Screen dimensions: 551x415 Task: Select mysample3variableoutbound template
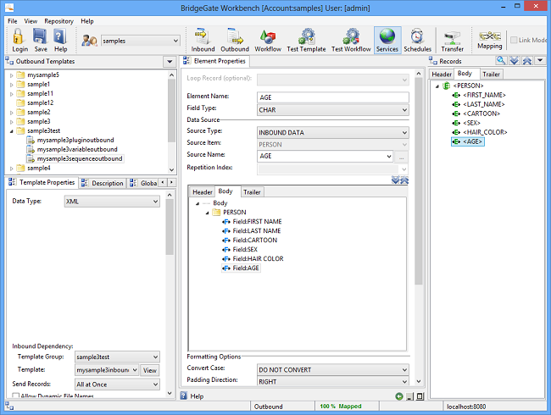[x=77, y=149]
